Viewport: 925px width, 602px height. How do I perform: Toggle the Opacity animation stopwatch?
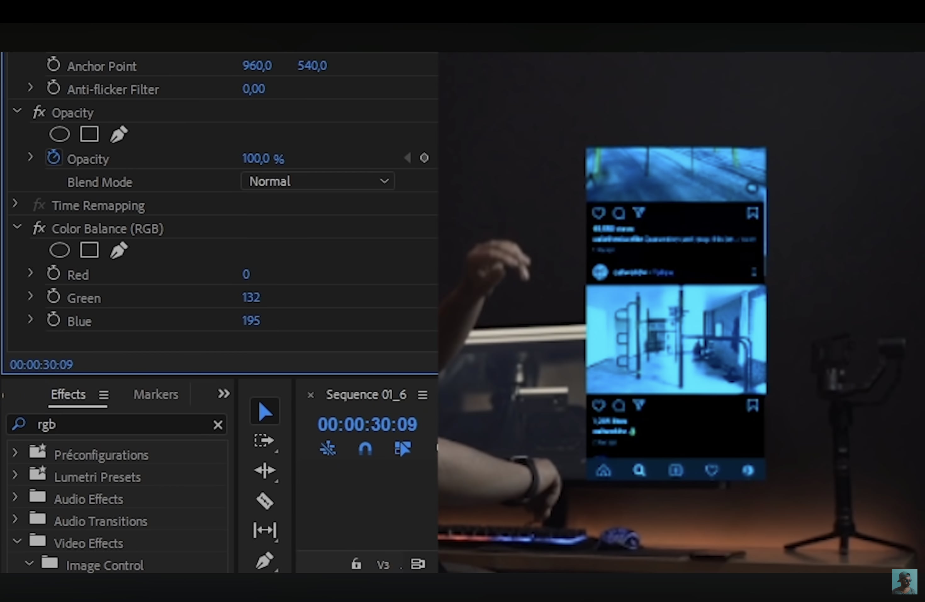point(53,157)
